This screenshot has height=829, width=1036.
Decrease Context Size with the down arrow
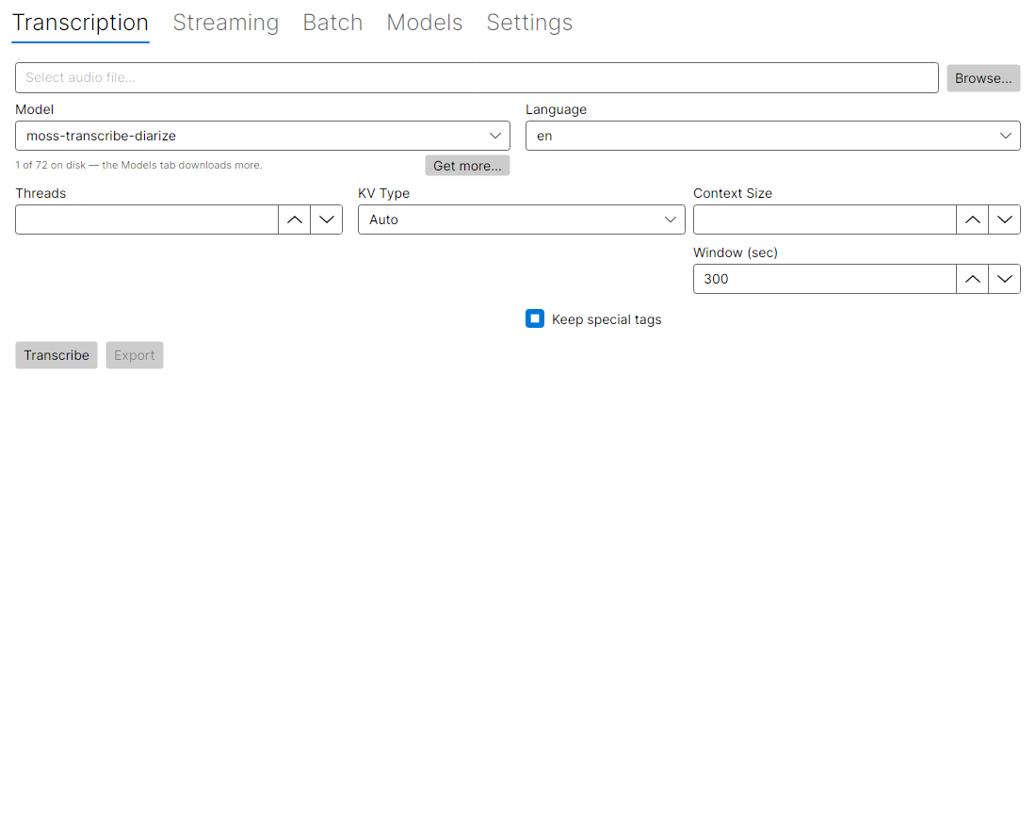[x=1004, y=219]
